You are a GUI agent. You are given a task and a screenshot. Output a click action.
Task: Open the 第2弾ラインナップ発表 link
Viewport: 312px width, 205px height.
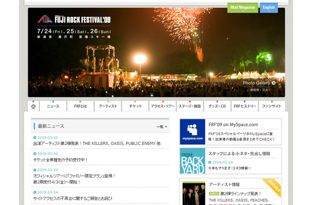240,194
